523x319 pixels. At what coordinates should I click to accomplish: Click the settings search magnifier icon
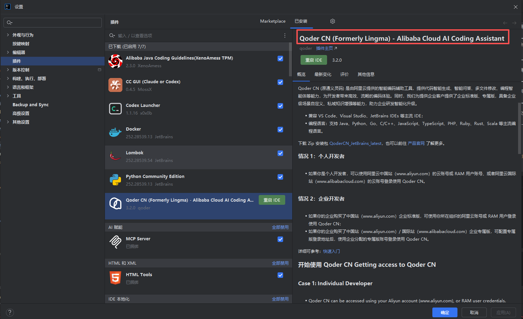(9, 23)
